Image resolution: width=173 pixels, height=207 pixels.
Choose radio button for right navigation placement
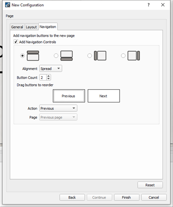pyautogui.click(x=123, y=56)
